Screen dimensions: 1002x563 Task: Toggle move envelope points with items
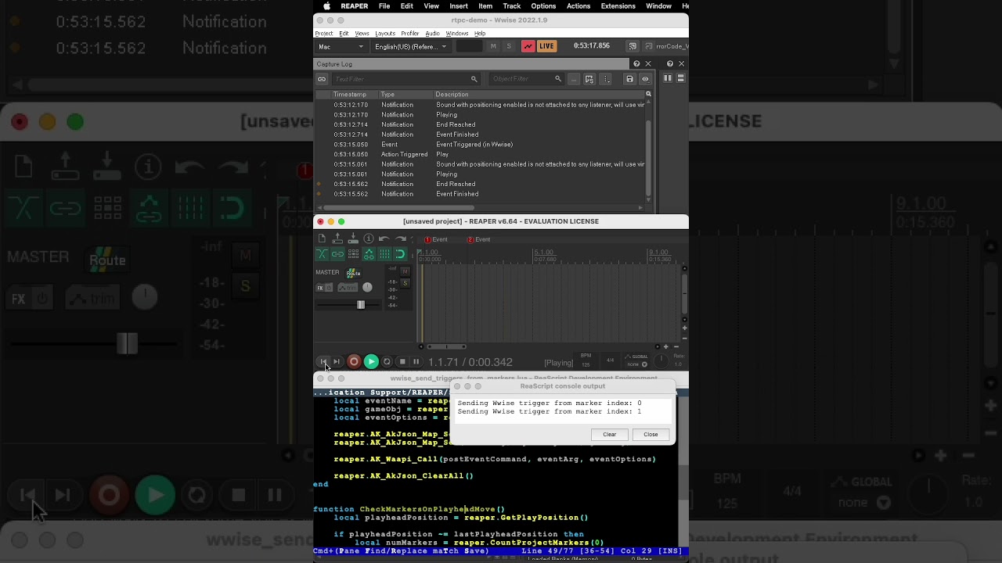[x=369, y=254]
